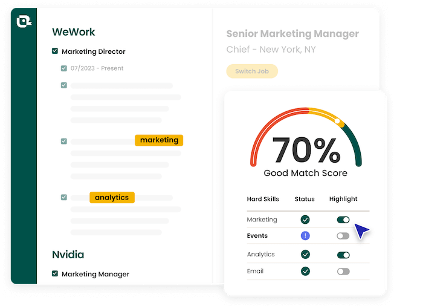Screen dimensions: 423x306
Task: Toggle the 07/2023 - Present date checkbox
Action: click(x=63, y=68)
